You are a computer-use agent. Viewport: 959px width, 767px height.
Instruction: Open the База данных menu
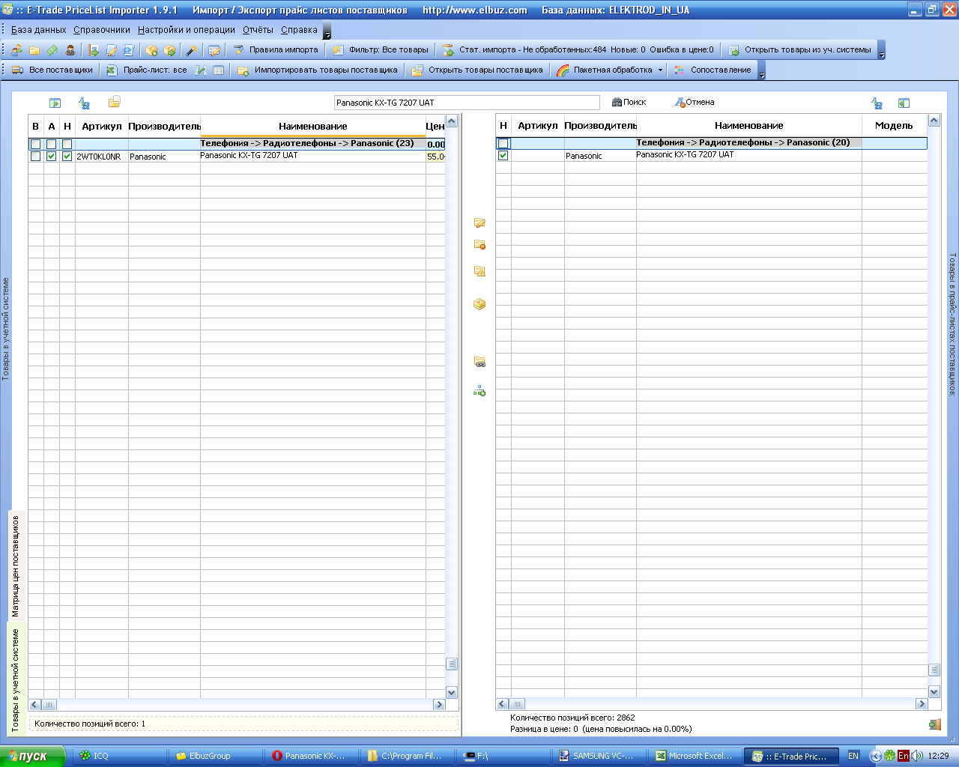point(39,30)
